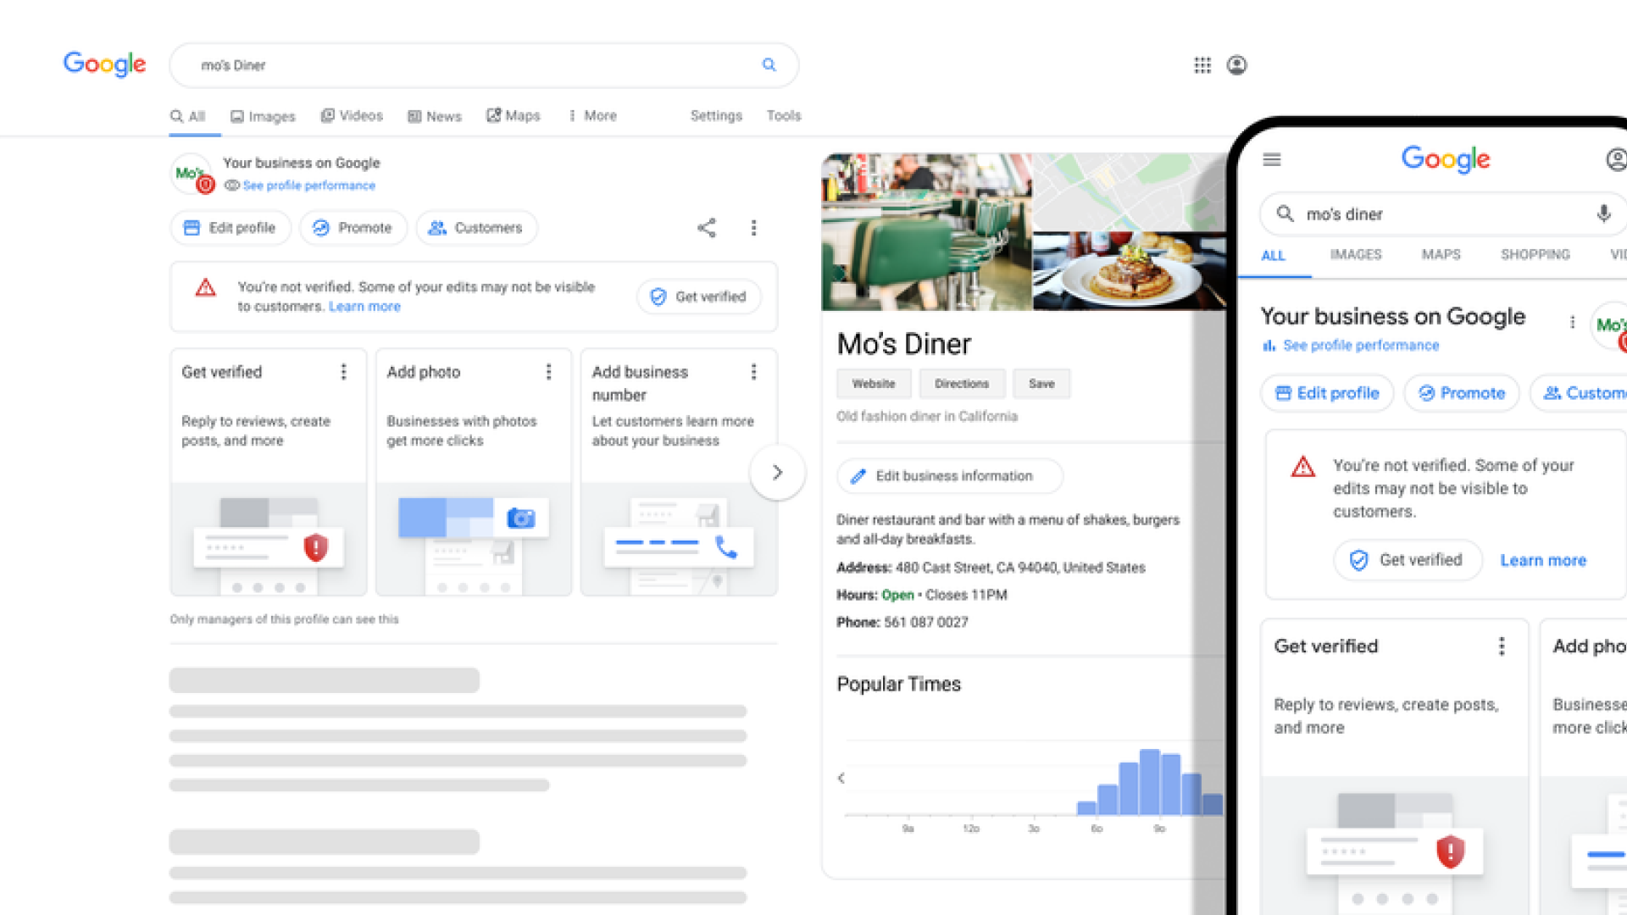The image size is (1627, 915).
Task: Tap the mobile Promote button
Action: (1462, 393)
